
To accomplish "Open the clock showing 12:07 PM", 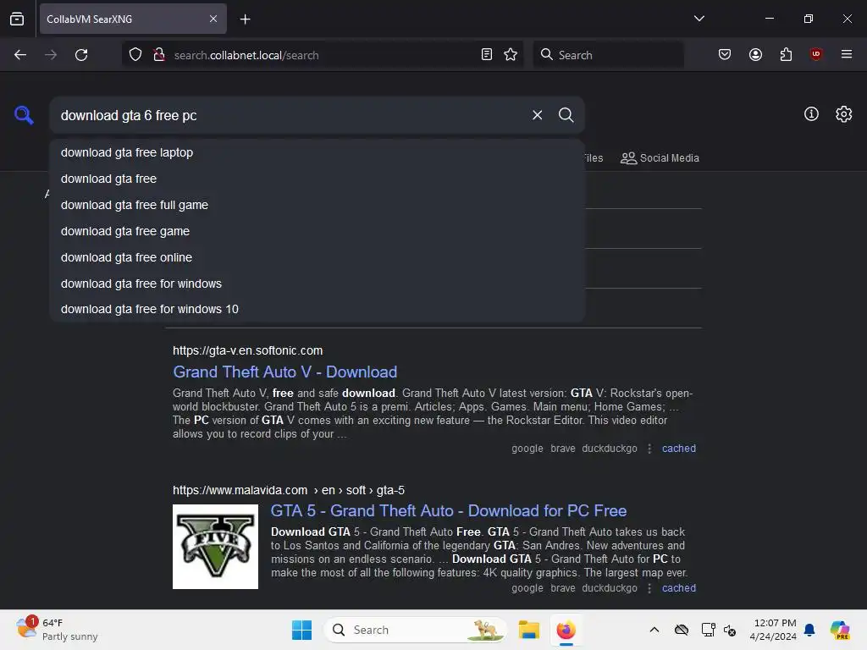I will click(x=773, y=630).
